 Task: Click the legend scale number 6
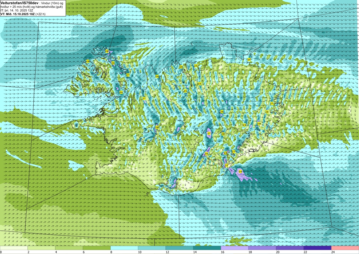pos(84,252)
